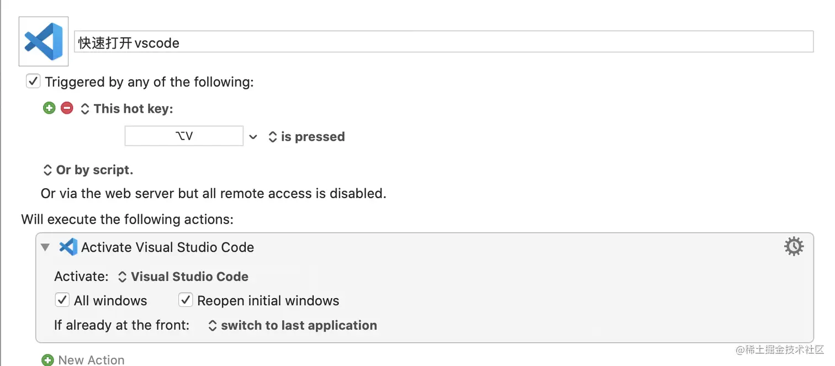The width and height of the screenshot is (835, 366).
Task: Change 'switch to last application' option
Action: pos(293,326)
